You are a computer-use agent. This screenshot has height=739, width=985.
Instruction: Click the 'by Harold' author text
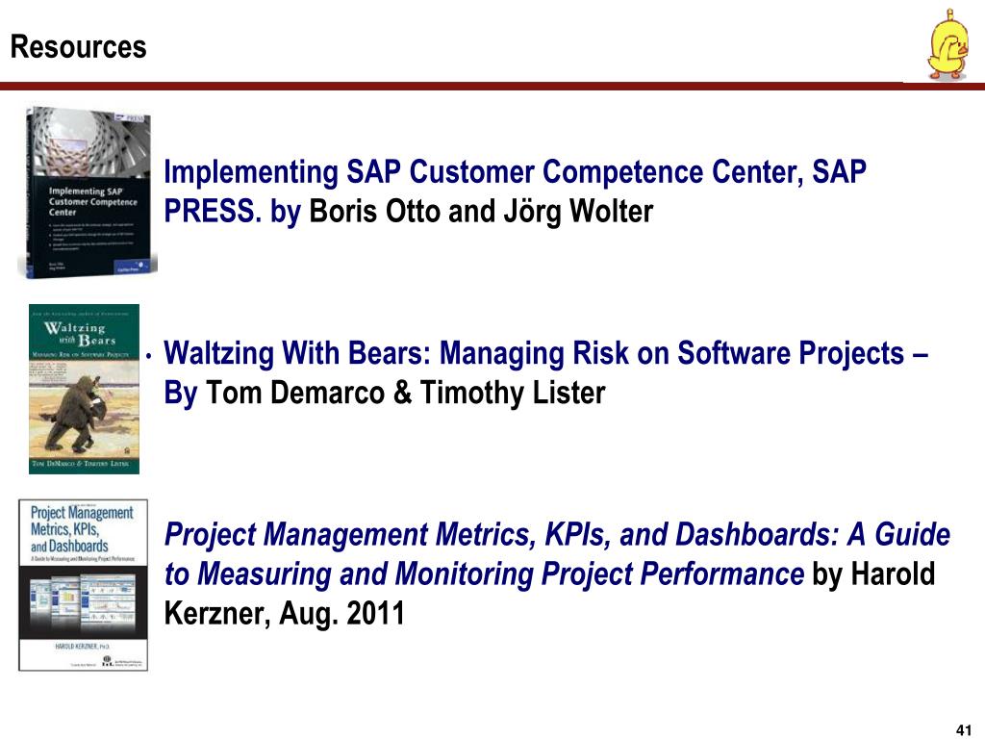pyautogui.click(x=873, y=573)
